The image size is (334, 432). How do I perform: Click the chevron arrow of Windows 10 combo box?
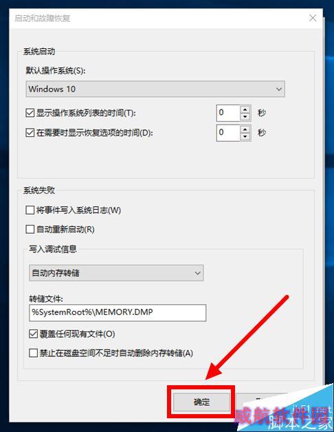[278, 89]
